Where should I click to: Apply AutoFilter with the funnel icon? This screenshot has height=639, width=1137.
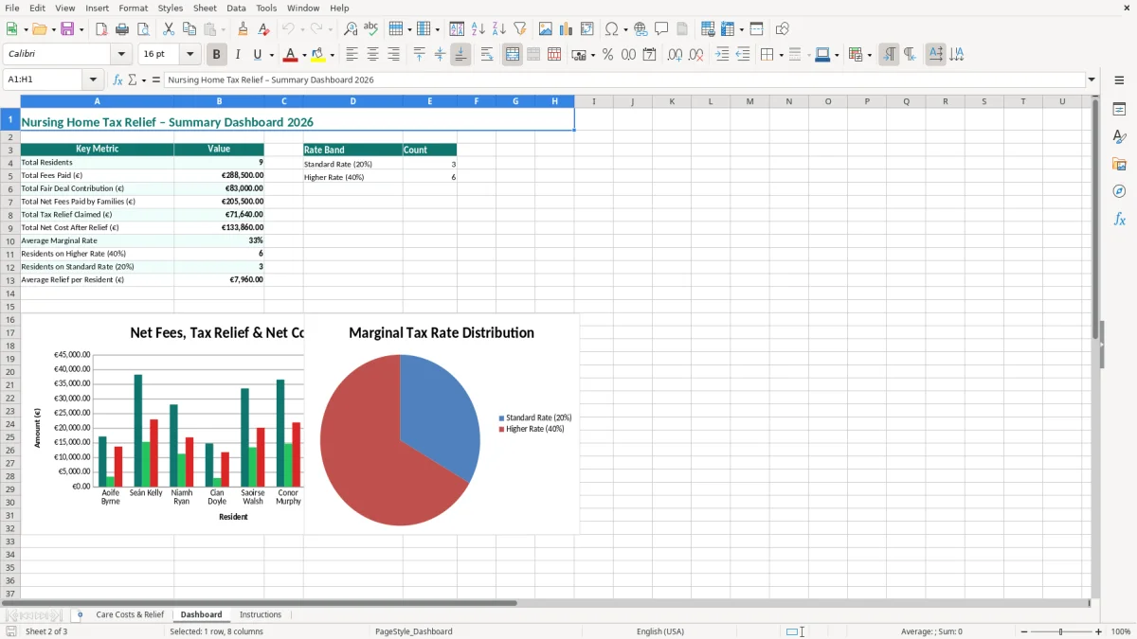pyautogui.click(x=520, y=29)
